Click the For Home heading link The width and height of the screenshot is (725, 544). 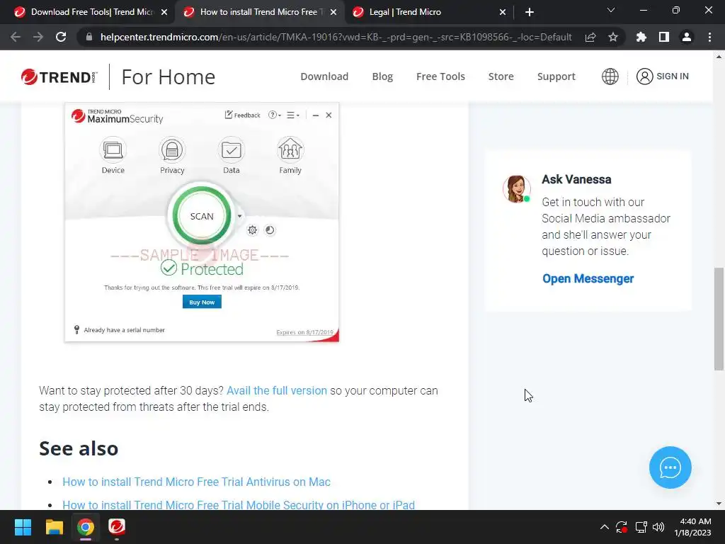click(169, 76)
